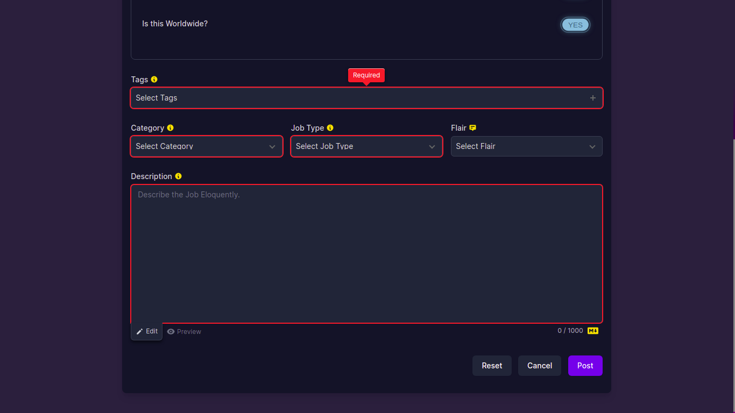Open the Select Job Type dropdown
This screenshot has height=413, width=735.
pos(366,146)
